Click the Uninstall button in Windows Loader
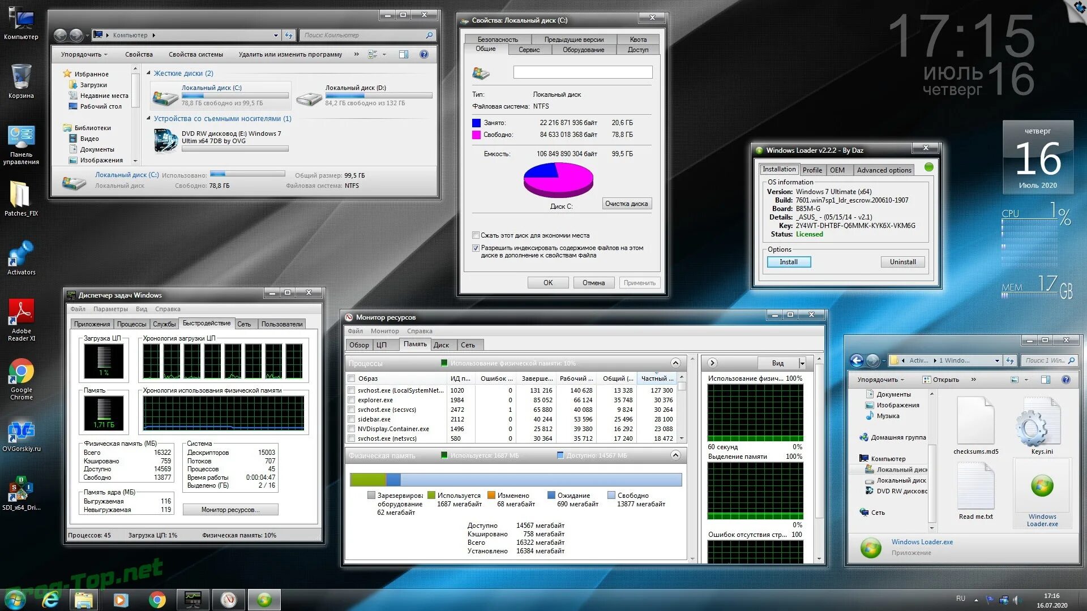Screen dimensions: 1087x611 902,262
